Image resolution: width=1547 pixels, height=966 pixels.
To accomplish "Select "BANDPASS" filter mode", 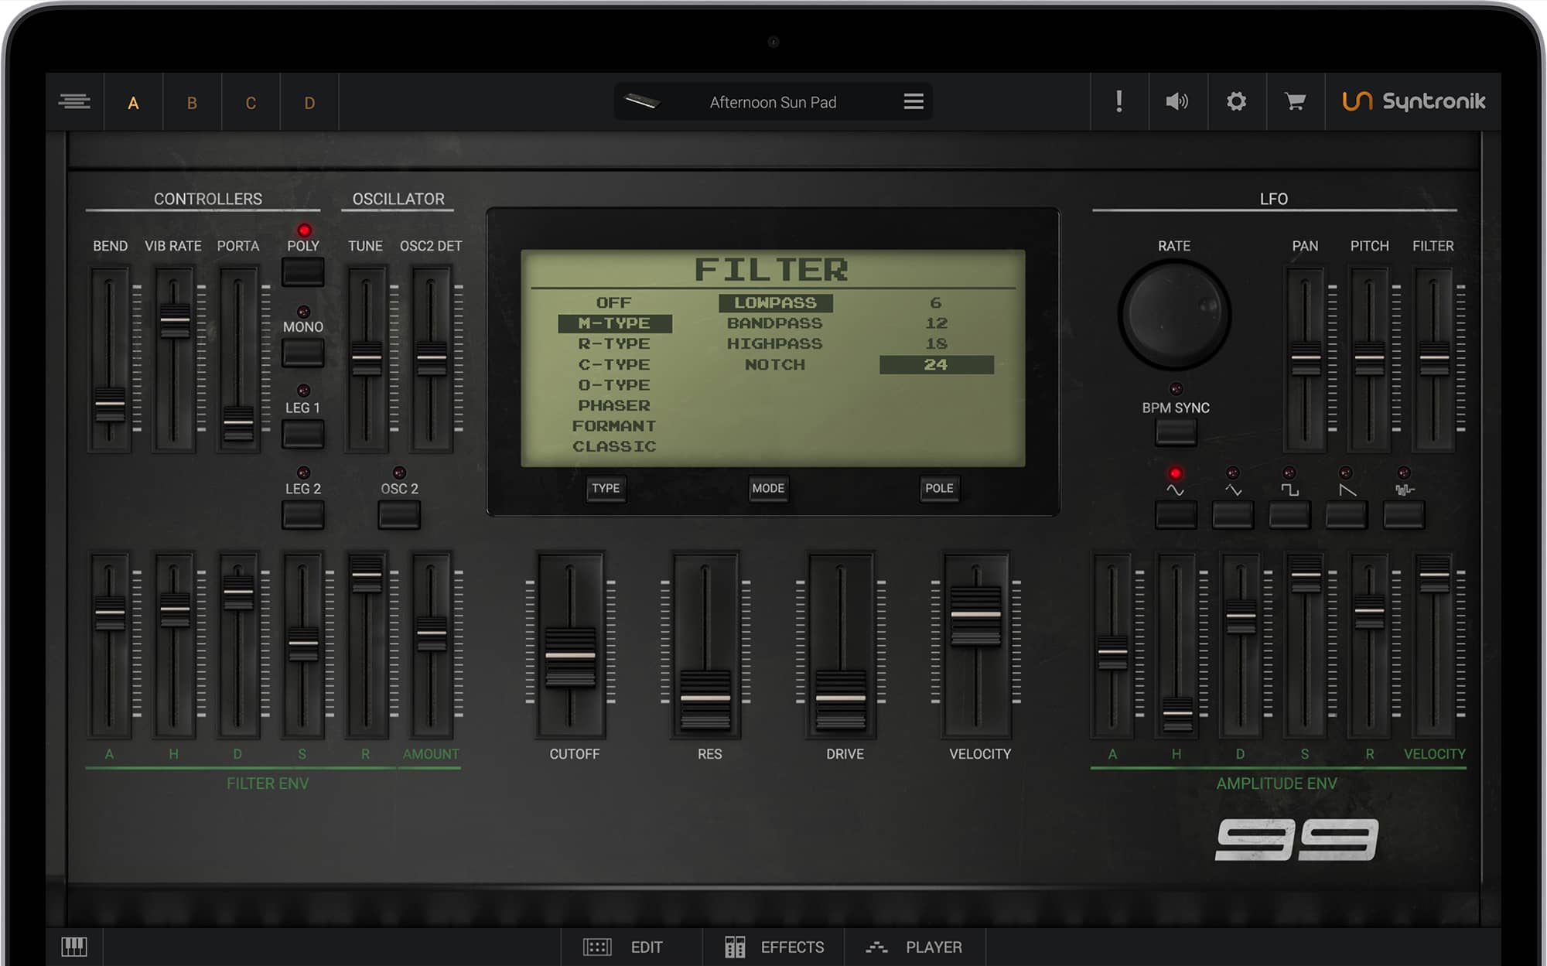I will (x=775, y=323).
